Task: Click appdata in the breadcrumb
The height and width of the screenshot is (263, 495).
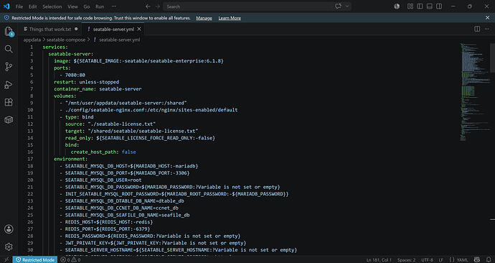Action: pos(32,40)
